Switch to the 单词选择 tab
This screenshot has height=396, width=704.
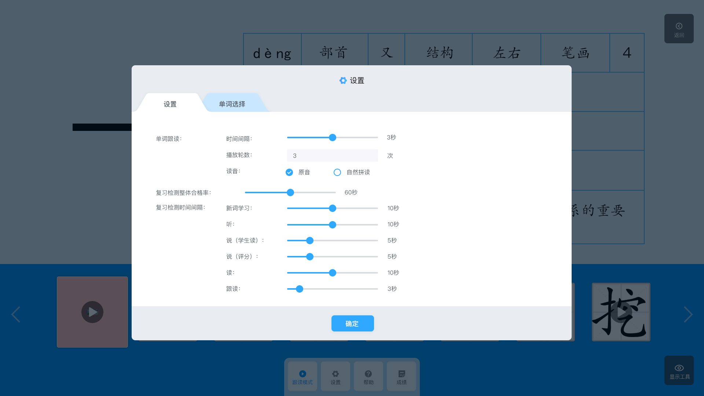pos(232,104)
